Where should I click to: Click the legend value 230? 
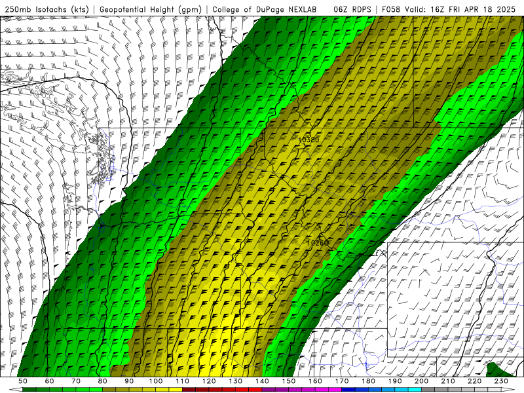[x=501, y=381]
